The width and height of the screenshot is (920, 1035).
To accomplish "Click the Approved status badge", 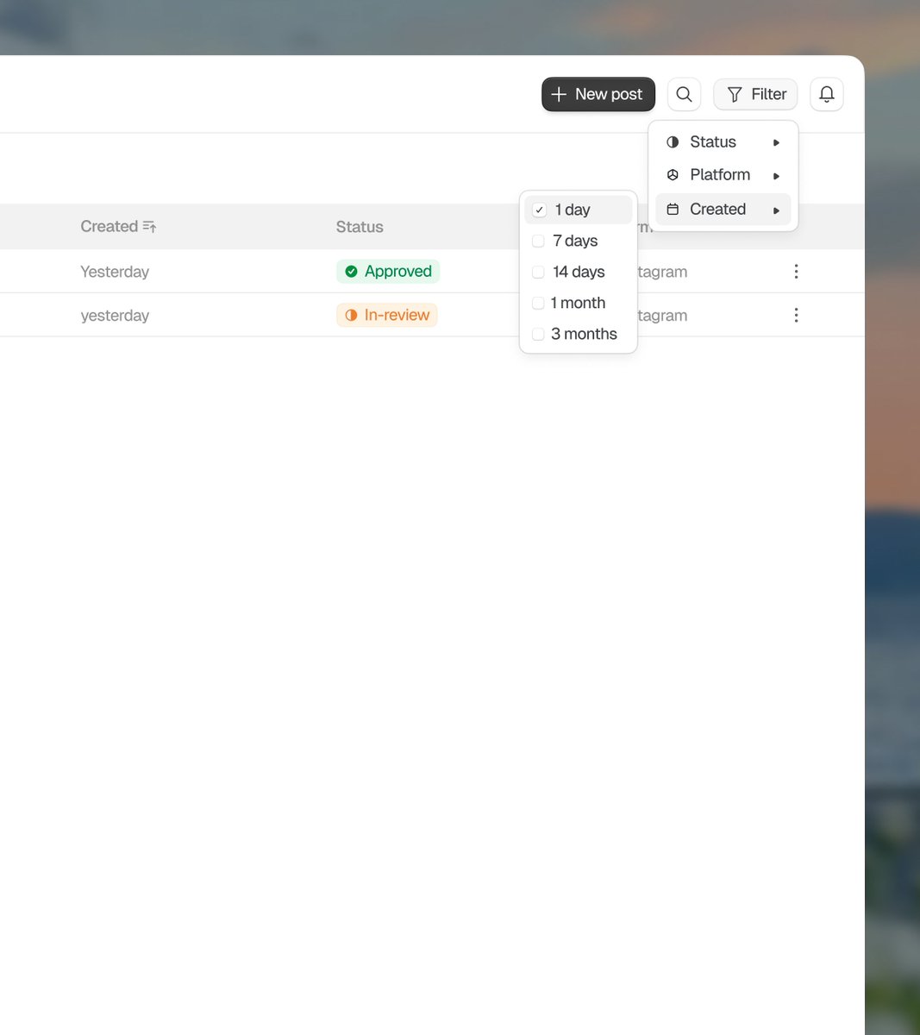I will click(388, 272).
